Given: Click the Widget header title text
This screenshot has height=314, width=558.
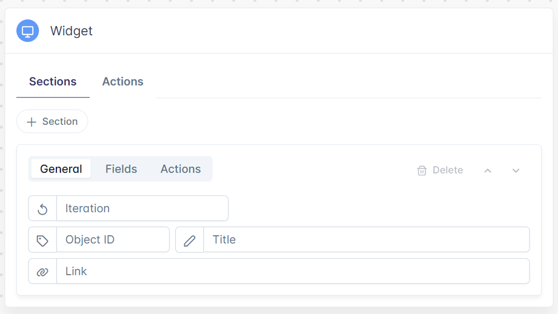Looking at the screenshot, I should click(x=72, y=31).
